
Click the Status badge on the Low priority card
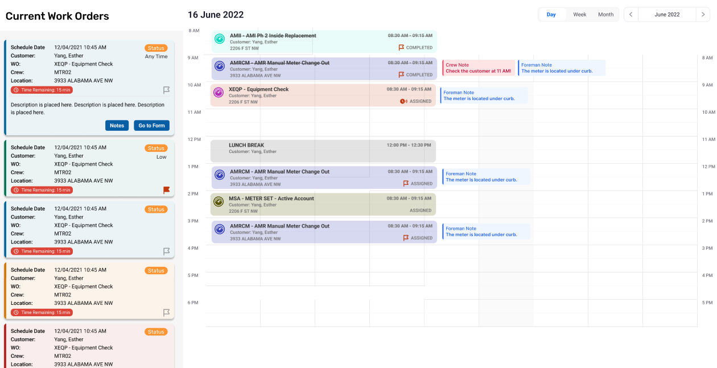click(x=156, y=148)
